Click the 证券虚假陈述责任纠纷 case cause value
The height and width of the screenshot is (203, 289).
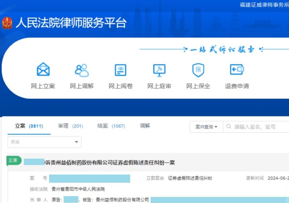[x=190, y=178]
